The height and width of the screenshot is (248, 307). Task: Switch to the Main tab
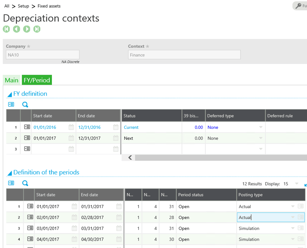click(x=12, y=80)
